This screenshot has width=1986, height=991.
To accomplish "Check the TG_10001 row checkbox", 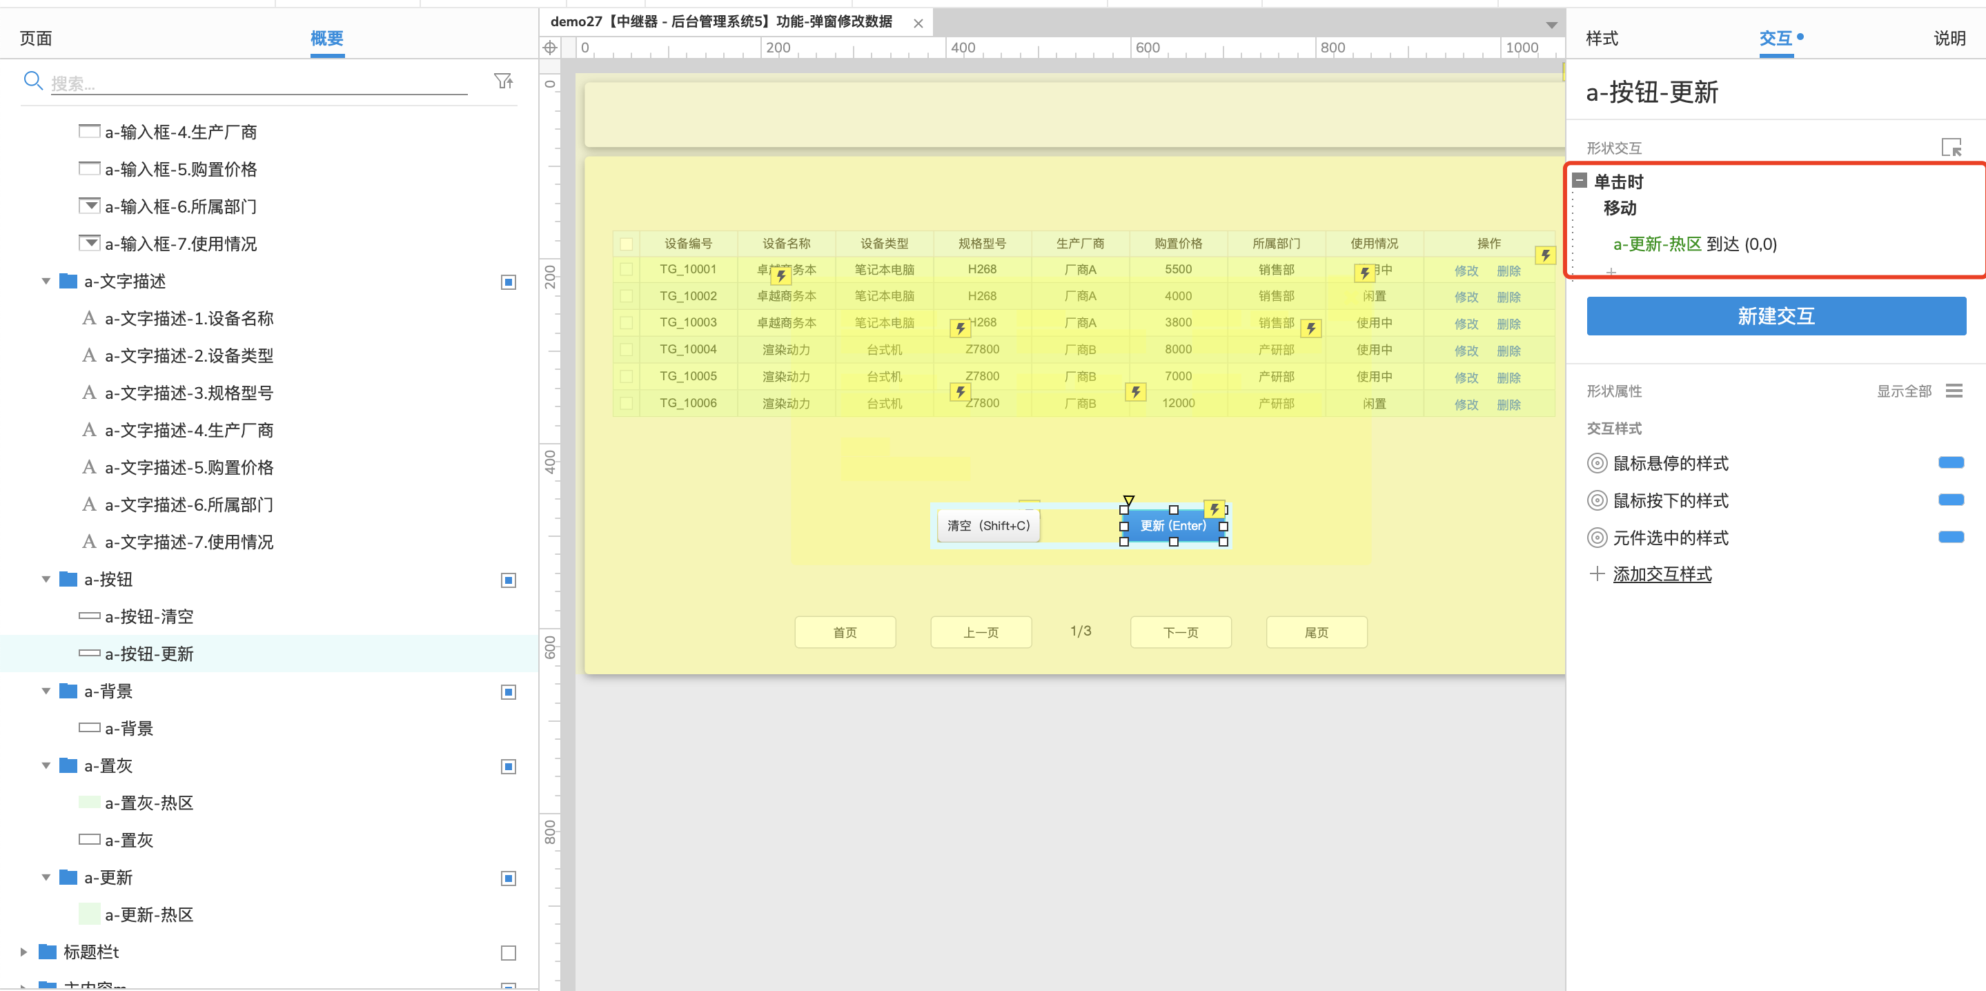I will (x=626, y=270).
